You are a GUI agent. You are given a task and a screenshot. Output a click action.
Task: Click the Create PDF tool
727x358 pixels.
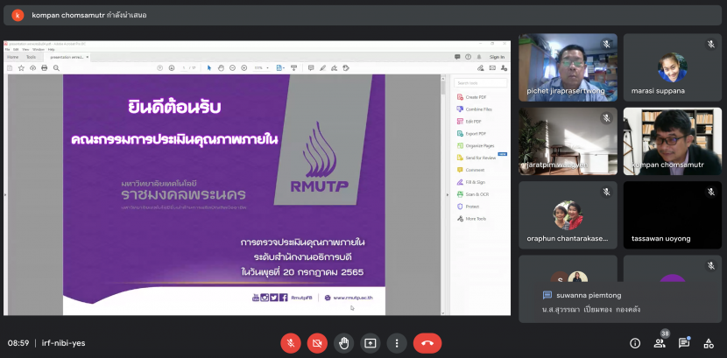476,97
